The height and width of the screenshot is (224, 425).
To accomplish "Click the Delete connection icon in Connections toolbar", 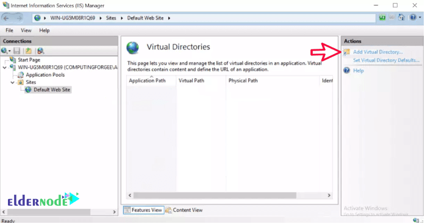I will [x=41, y=51].
